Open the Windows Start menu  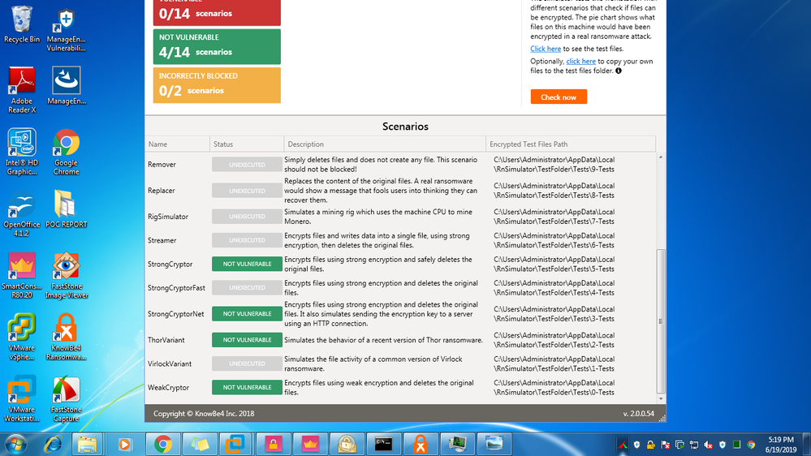point(15,444)
